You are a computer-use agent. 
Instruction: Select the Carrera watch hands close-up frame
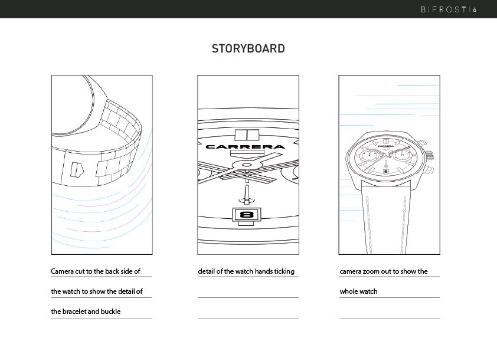[248, 165]
